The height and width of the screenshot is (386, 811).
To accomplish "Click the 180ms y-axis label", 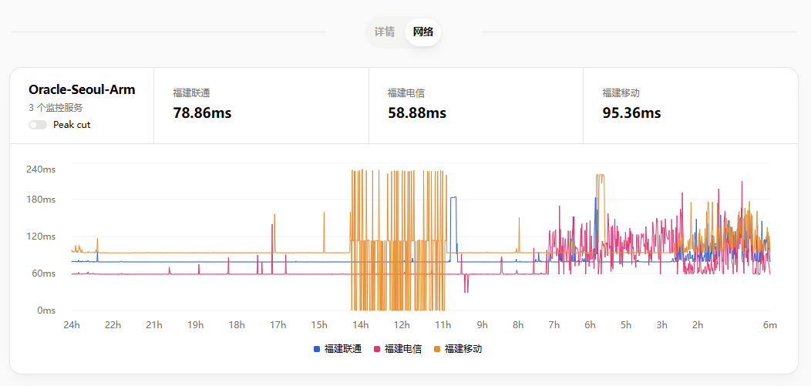I will [x=41, y=200].
